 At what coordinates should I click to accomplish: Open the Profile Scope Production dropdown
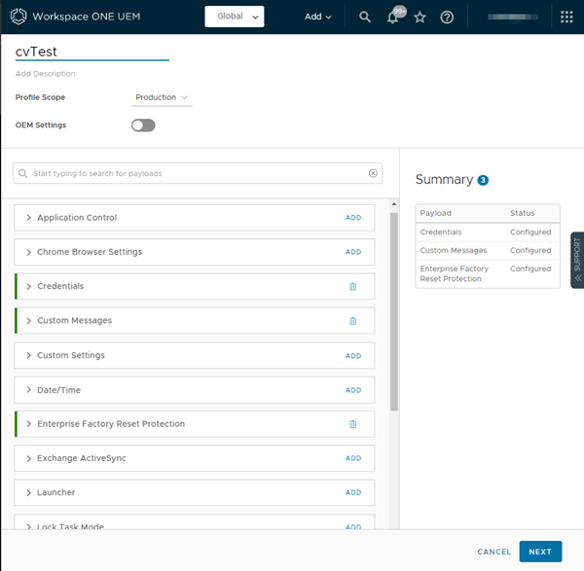162,97
